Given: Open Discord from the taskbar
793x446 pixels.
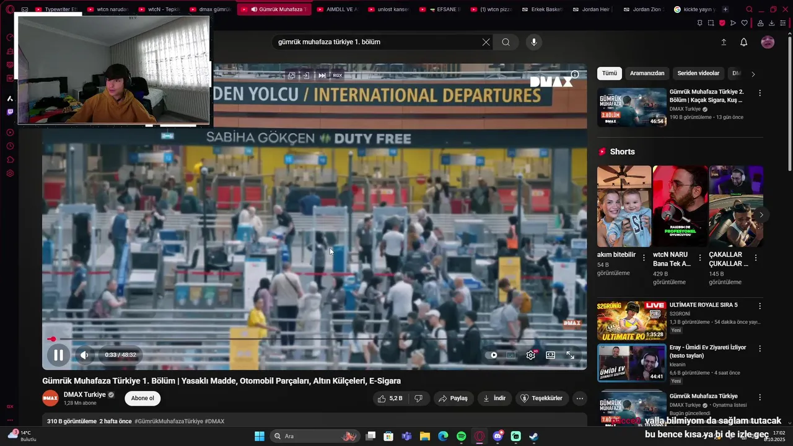Looking at the screenshot, I should [497, 436].
